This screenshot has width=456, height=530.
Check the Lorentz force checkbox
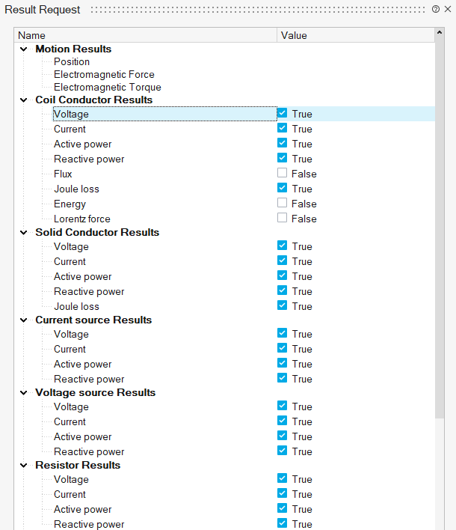click(x=282, y=218)
